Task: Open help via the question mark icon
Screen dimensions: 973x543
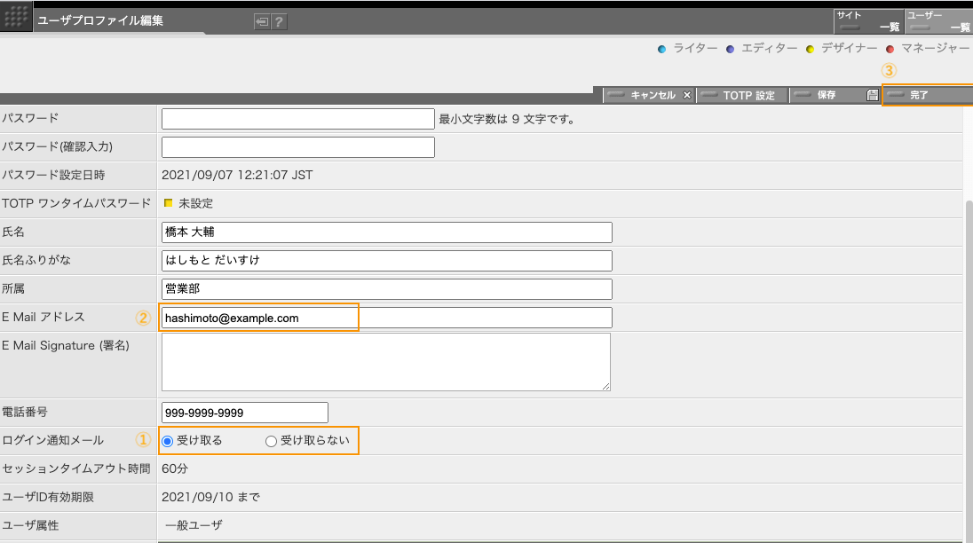Action: click(278, 21)
